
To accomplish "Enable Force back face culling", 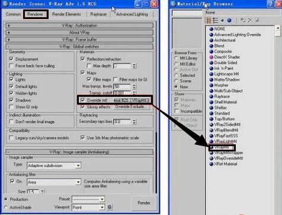I will [x=11, y=66].
